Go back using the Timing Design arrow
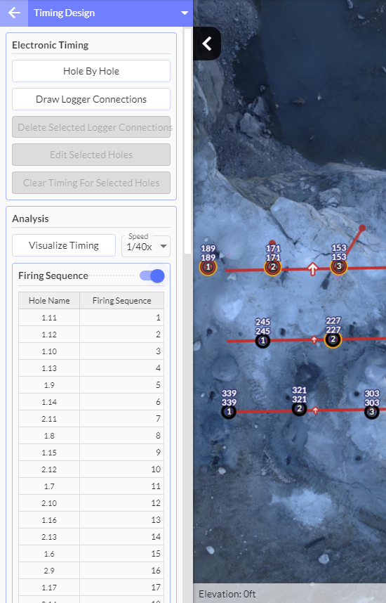The height and width of the screenshot is (603, 386). coord(14,13)
